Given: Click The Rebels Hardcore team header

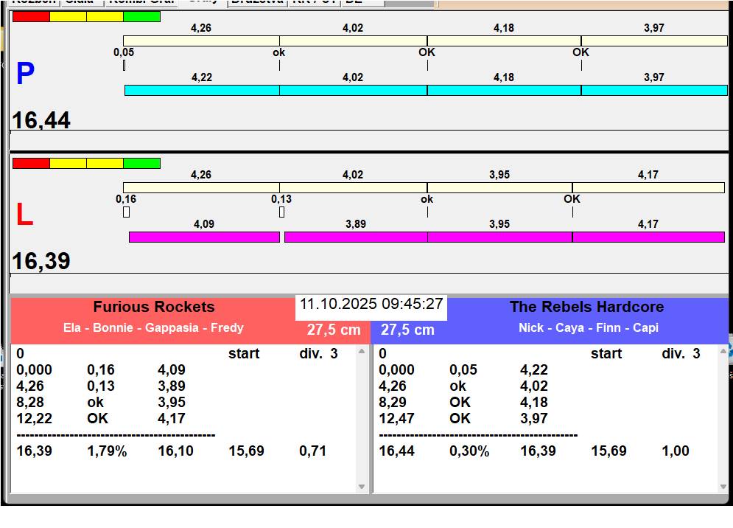Looking at the screenshot, I should (x=586, y=308).
